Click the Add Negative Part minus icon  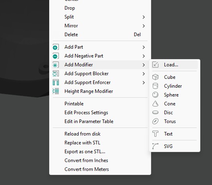pos(56,56)
